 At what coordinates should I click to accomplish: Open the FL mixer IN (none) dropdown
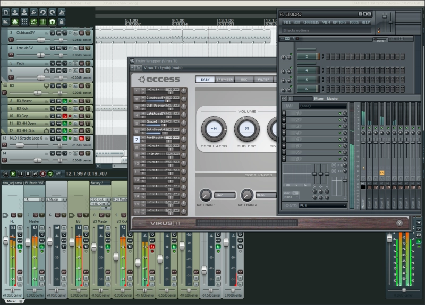pos(322,106)
